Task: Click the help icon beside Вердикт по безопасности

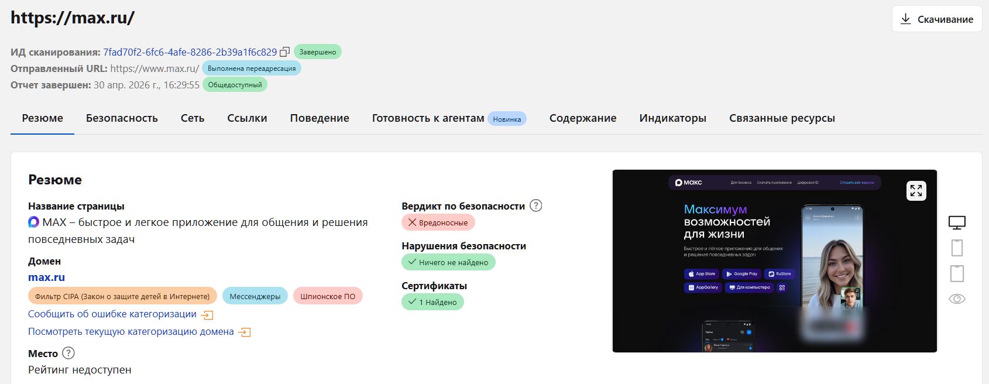Action: click(x=535, y=205)
